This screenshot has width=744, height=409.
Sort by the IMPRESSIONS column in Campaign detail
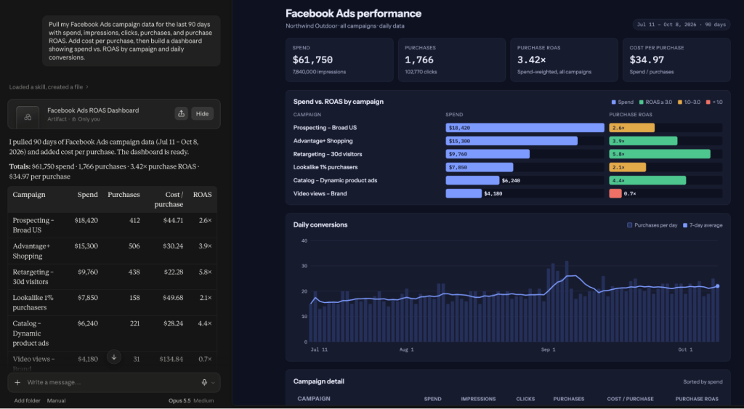(x=478, y=399)
